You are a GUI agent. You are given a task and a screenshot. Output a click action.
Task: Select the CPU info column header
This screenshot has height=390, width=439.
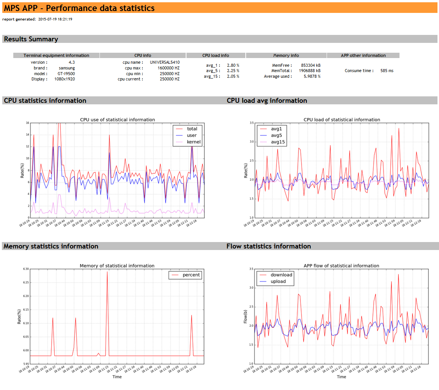(143, 55)
